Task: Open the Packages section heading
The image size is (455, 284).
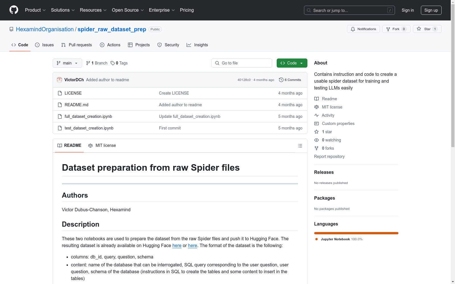Action: point(324,198)
